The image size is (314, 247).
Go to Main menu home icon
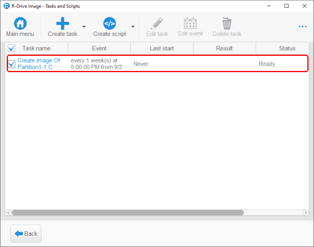coord(20,23)
